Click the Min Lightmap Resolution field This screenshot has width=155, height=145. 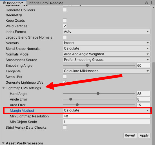(107, 116)
